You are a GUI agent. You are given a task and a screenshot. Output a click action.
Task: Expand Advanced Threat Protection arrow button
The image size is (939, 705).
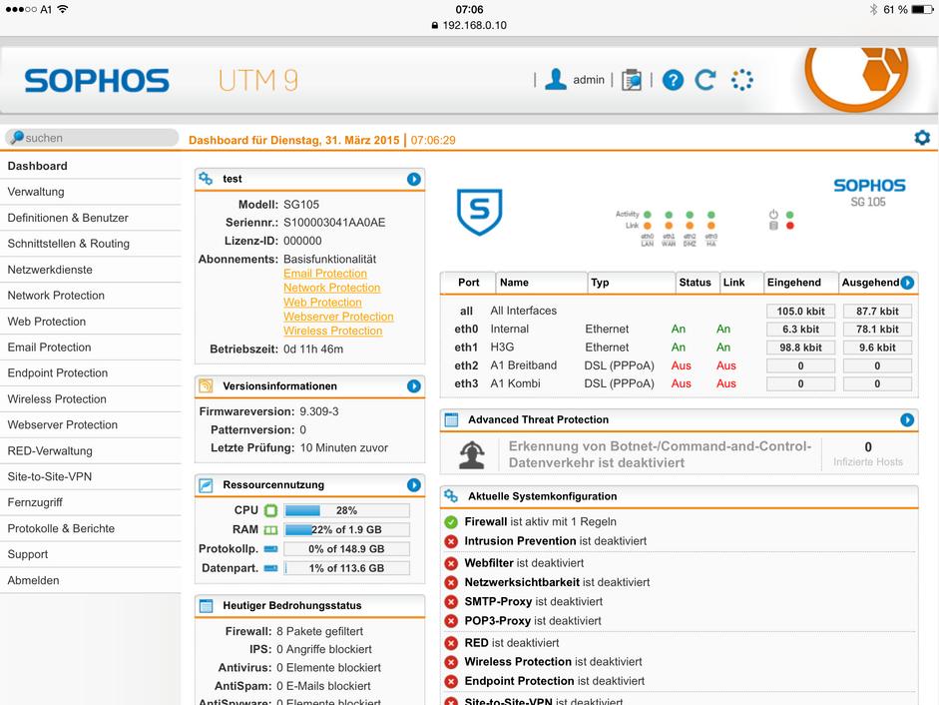point(907,420)
